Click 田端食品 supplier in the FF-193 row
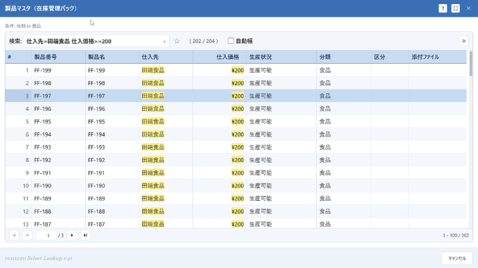This screenshot has height=268, width=478. coord(153,148)
